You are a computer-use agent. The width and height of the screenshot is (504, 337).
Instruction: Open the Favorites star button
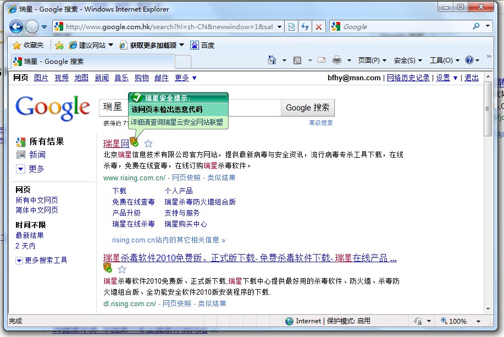pyautogui.click(x=28, y=45)
